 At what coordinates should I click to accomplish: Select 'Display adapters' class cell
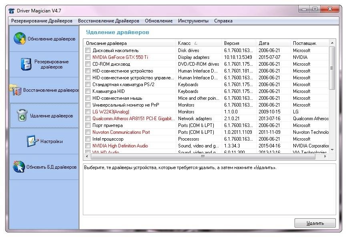coord(194,57)
